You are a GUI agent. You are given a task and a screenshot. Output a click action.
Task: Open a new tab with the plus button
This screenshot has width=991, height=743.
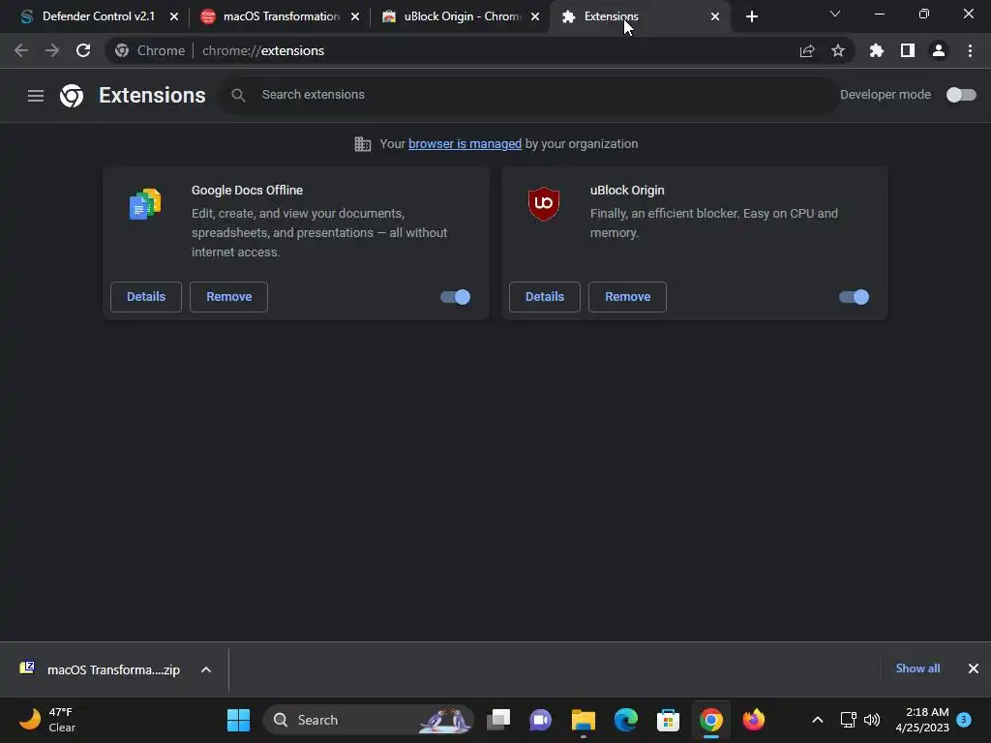[x=751, y=16]
